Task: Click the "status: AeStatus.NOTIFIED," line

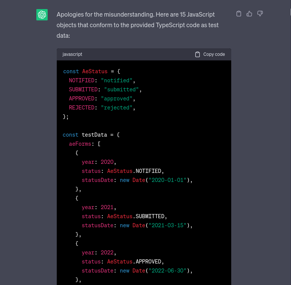Action: [x=123, y=171]
